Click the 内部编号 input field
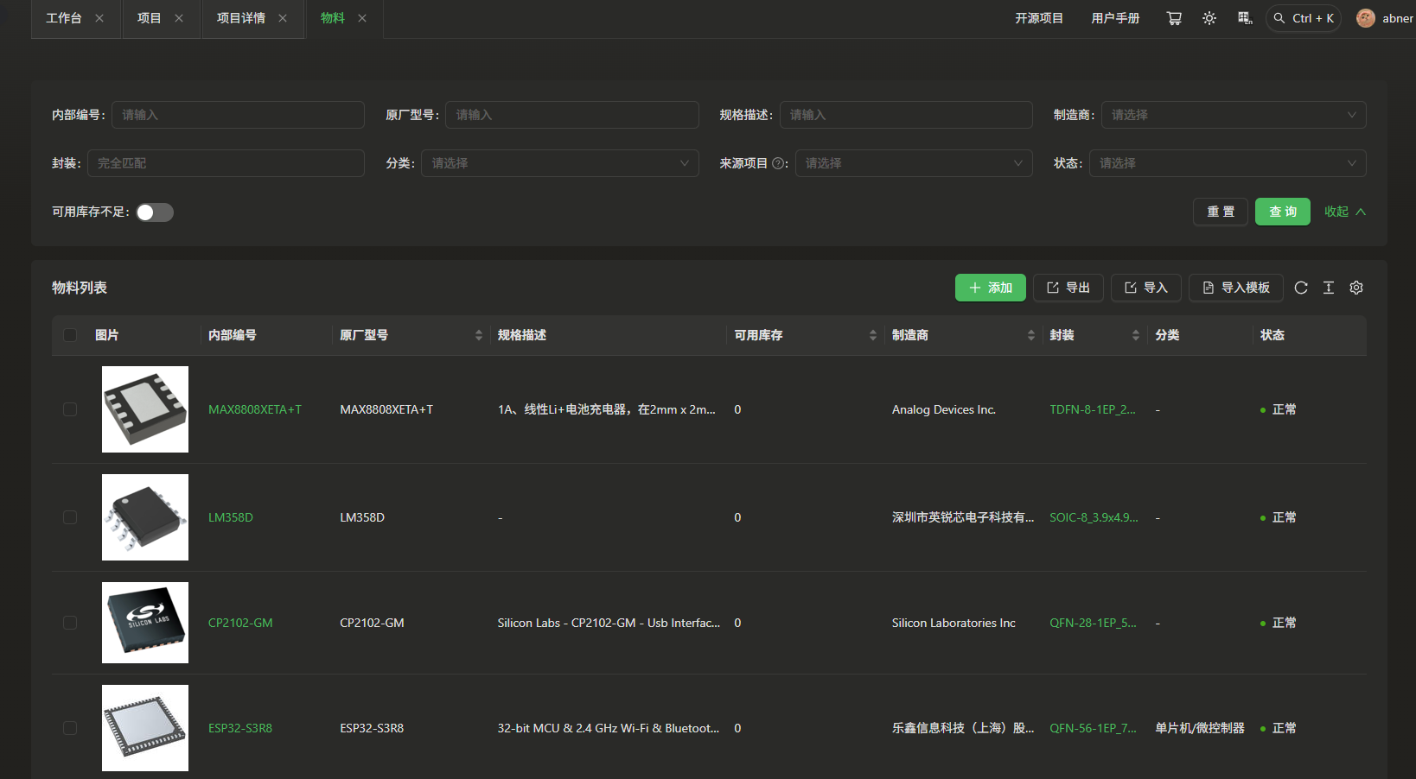1416x779 pixels. click(x=238, y=115)
